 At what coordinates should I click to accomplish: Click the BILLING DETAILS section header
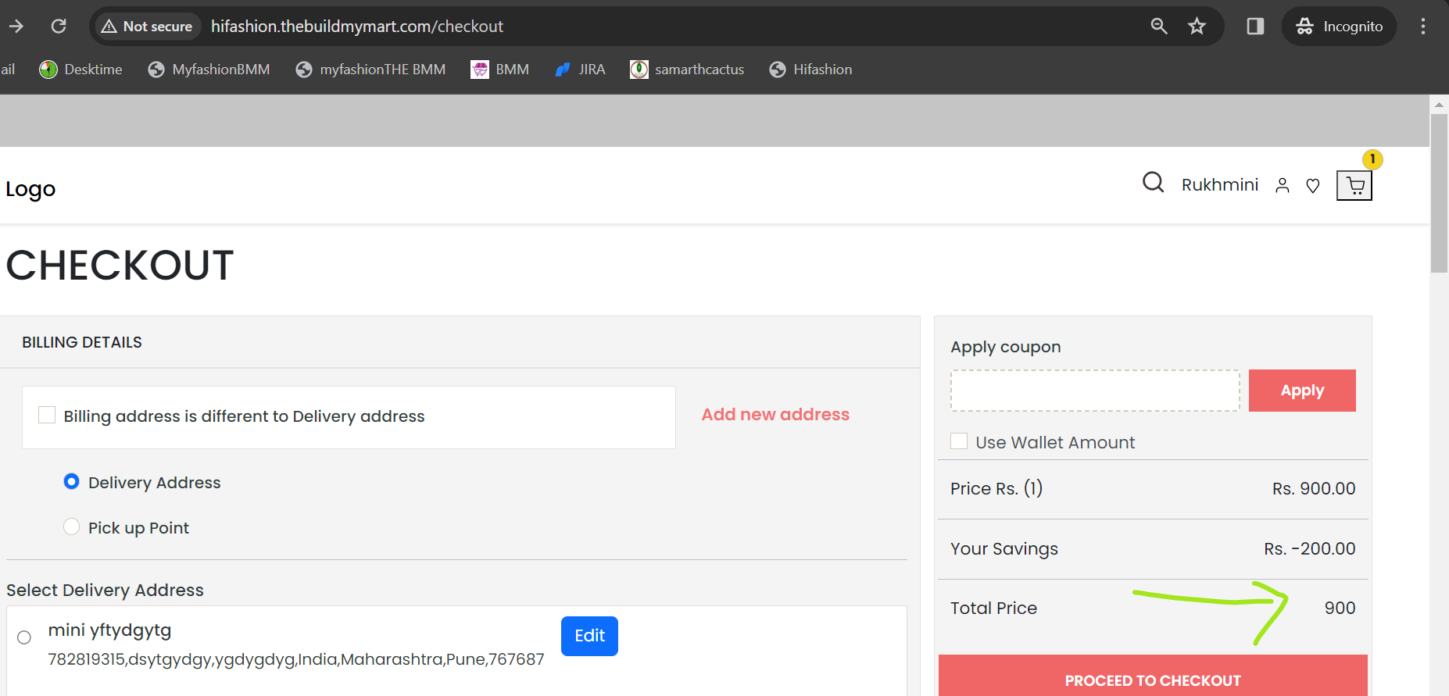pos(82,342)
